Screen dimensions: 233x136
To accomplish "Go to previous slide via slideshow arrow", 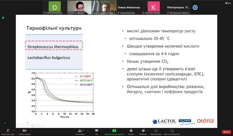I will (x=18, y=126).
